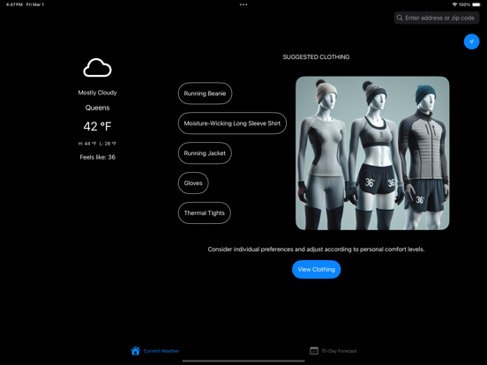Click the 4:47 PM clock in status bar

[x=14, y=4]
